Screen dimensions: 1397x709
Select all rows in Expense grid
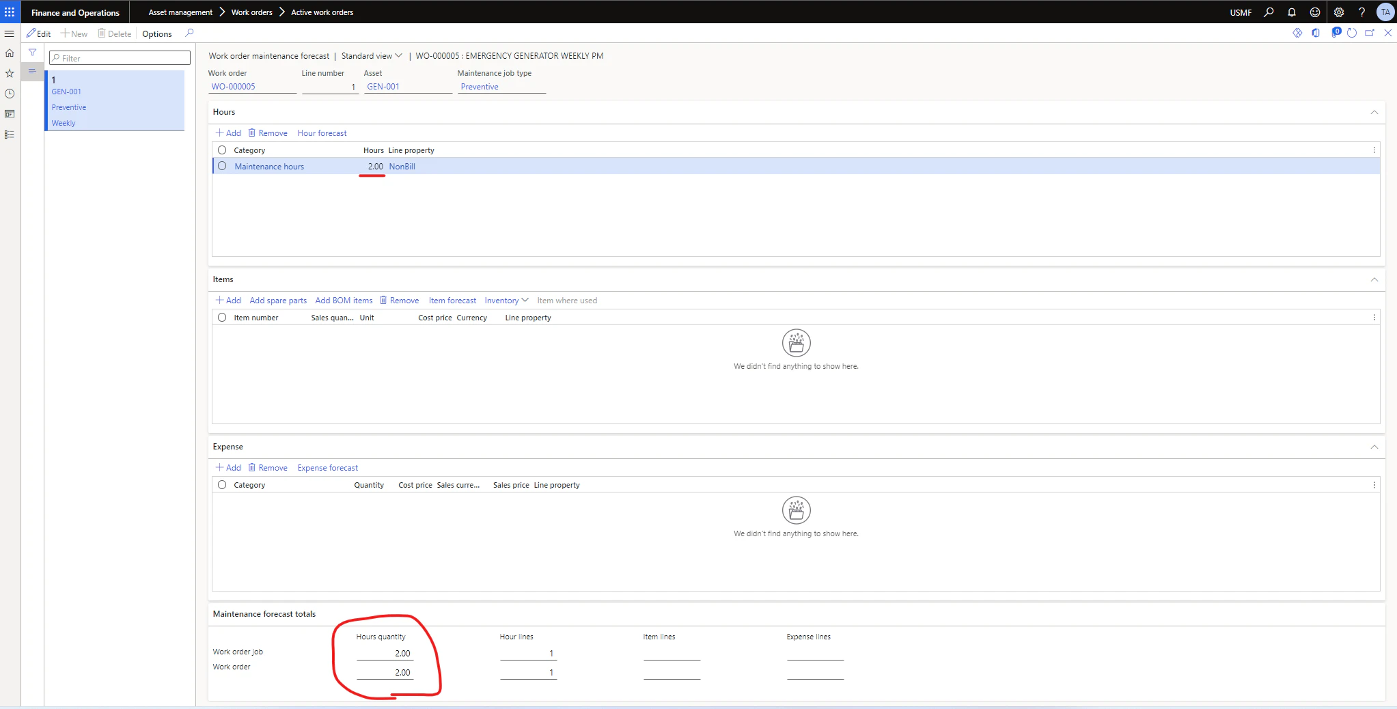222,485
